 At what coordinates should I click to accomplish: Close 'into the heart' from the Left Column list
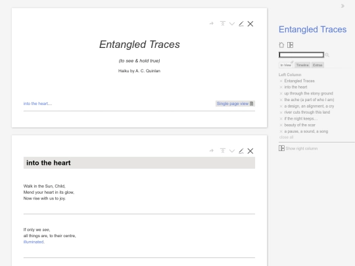pos(281,87)
